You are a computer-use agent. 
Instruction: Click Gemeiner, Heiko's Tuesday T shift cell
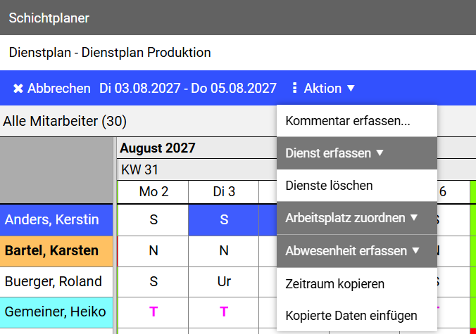click(224, 312)
